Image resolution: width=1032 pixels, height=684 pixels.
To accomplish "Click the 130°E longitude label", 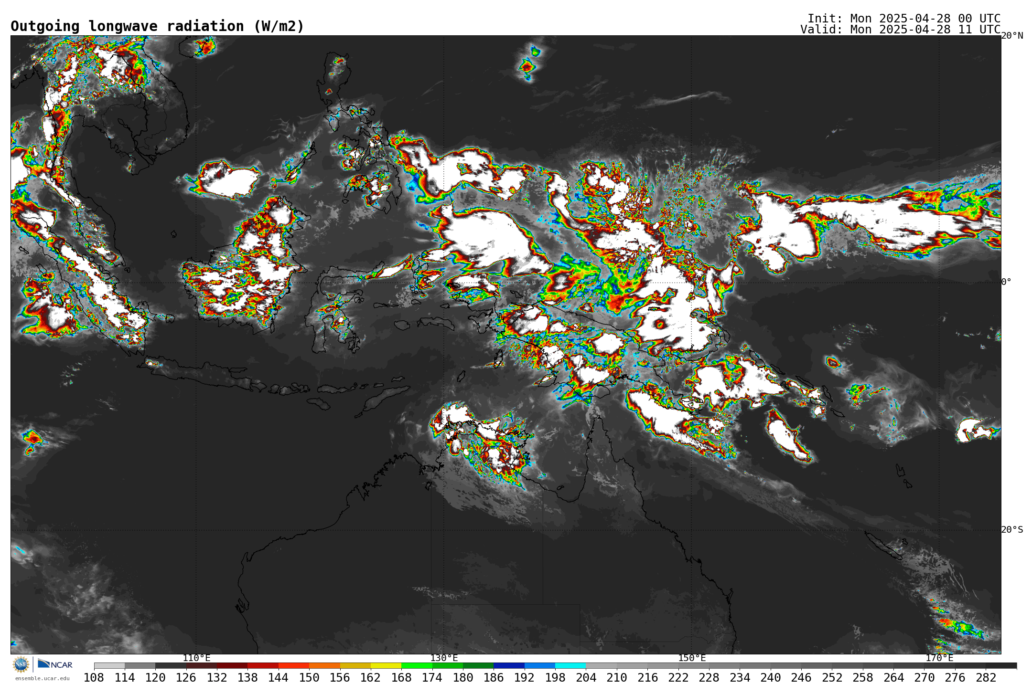I will click(x=444, y=658).
